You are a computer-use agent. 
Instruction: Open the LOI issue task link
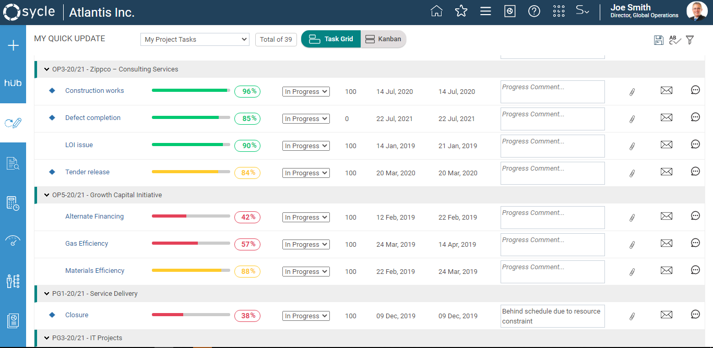79,145
